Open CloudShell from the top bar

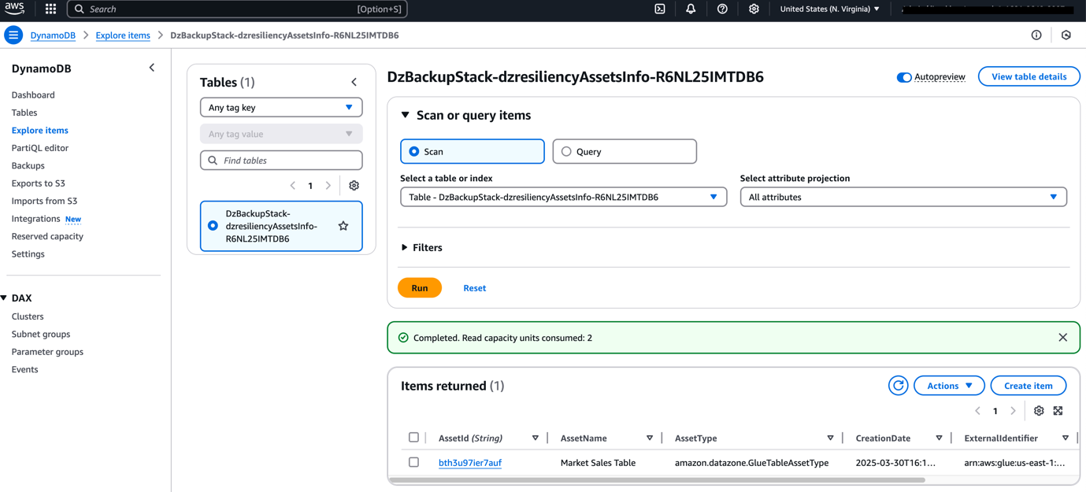(659, 9)
